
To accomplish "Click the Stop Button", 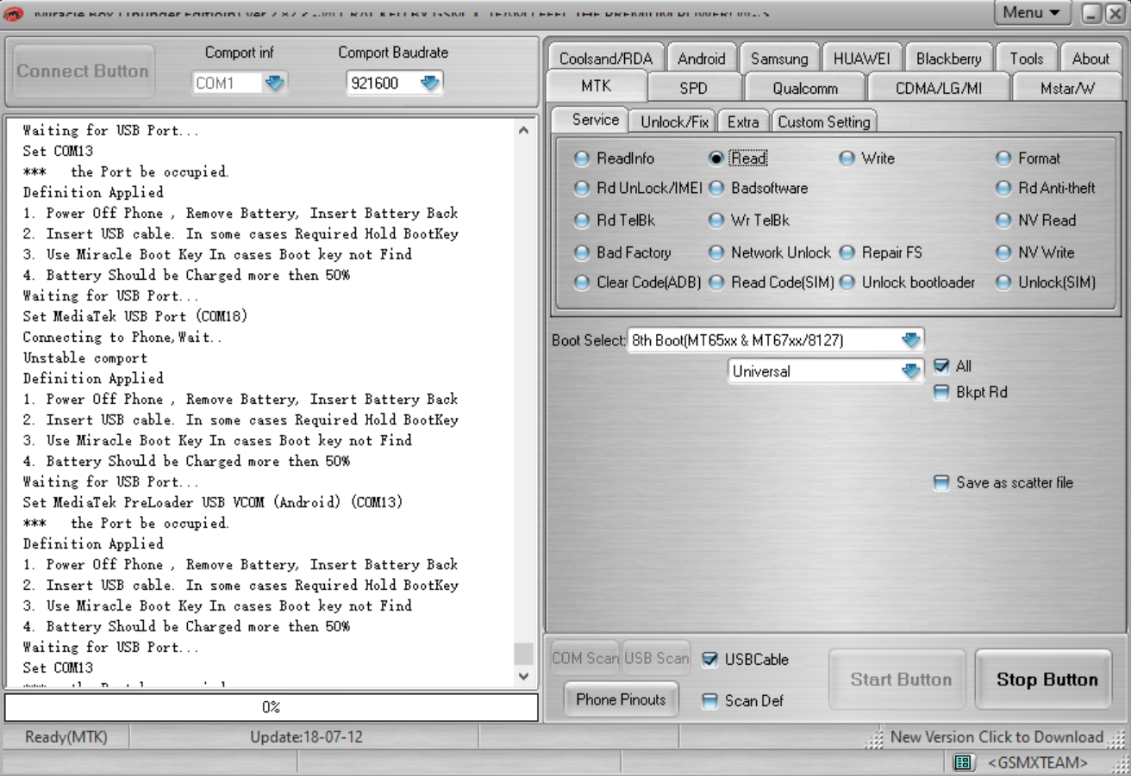I will point(1047,680).
